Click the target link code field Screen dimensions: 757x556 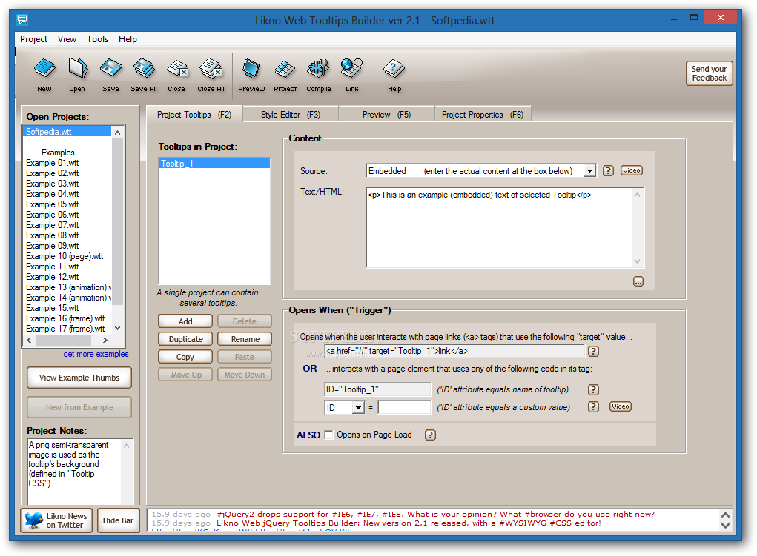(x=454, y=351)
